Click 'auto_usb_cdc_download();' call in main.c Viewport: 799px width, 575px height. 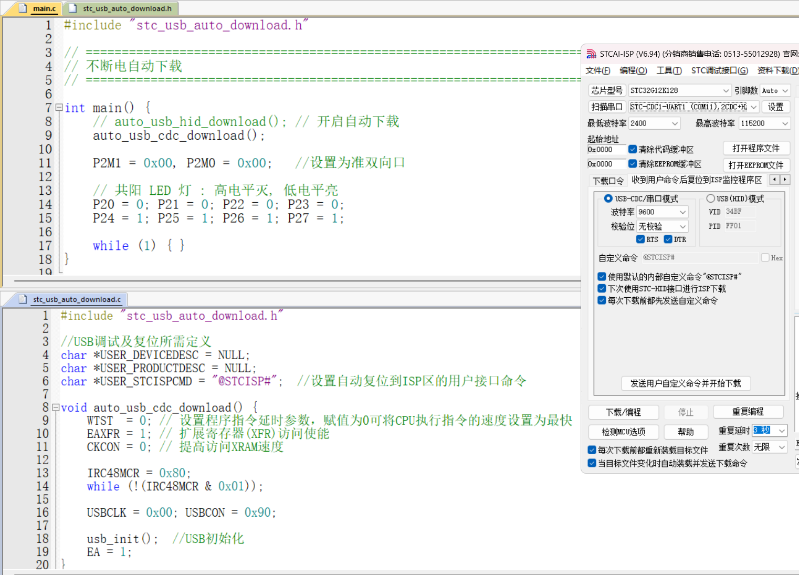pyautogui.click(x=178, y=135)
